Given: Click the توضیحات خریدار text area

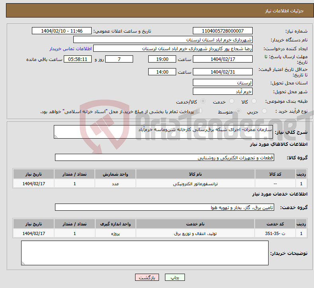Looking at the screenshot, I should (145, 253).
